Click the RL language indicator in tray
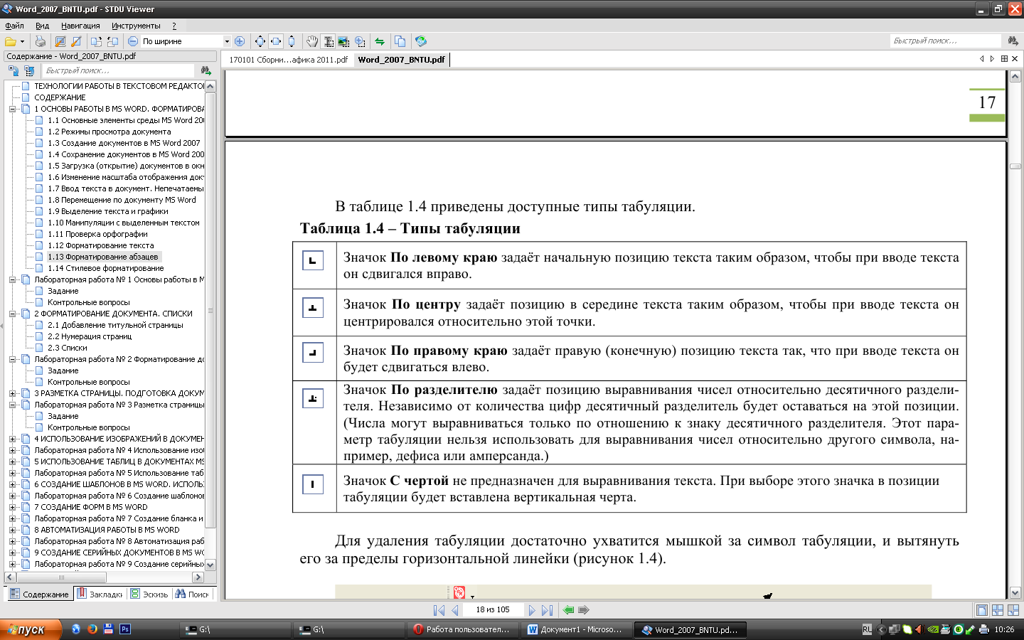Image resolution: width=1024 pixels, height=640 pixels. pyautogui.click(x=867, y=629)
